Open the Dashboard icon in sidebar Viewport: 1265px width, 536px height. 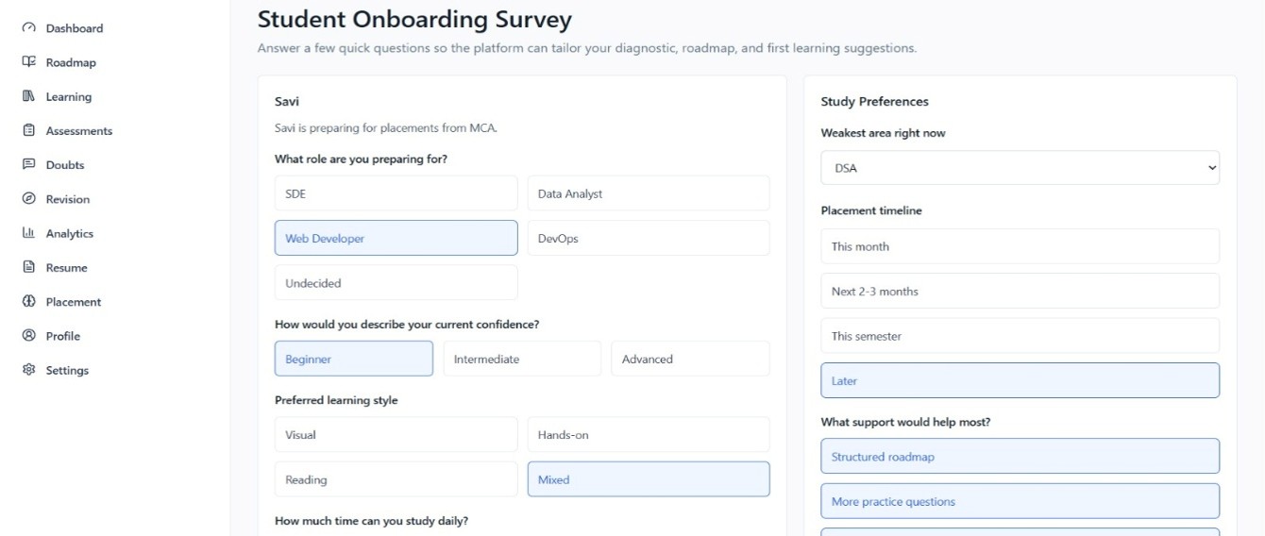pyautogui.click(x=28, y=28)
